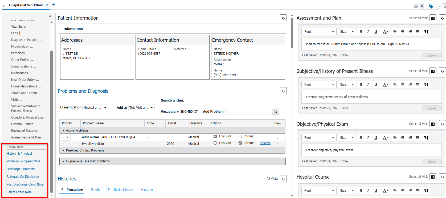Click Italic in Subjective/History editor toolbar
The height and width of the screenshot is (198, 446).
[368, 85]
